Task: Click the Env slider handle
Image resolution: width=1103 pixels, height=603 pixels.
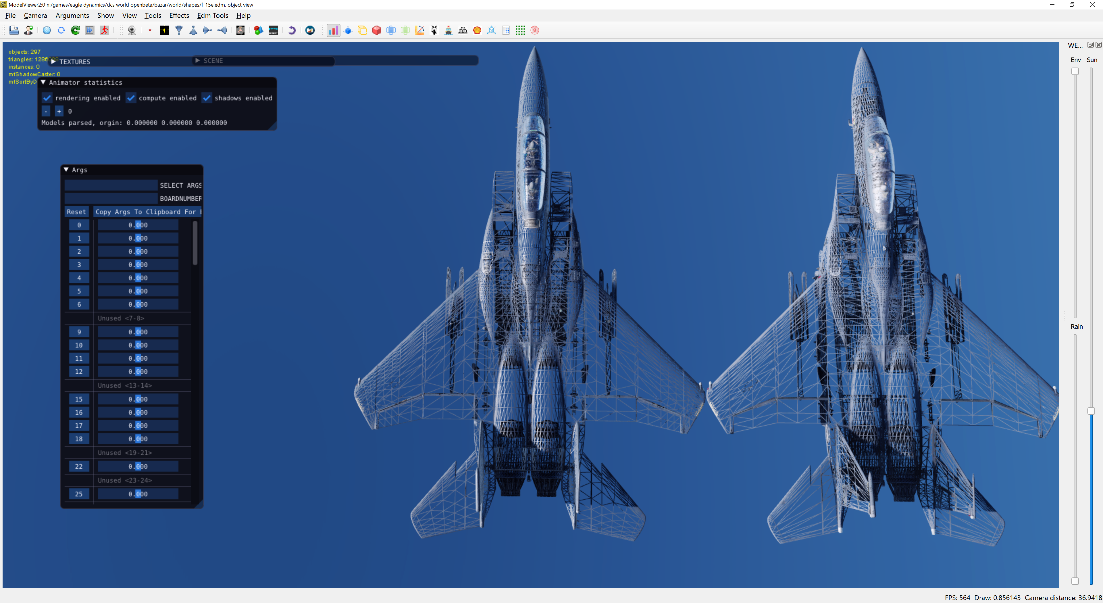Action: (1075, 72)
